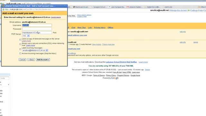206x116 pixels.
Task: Click Check mail now link
Action: pyautogui.click(x=108, y=44)
